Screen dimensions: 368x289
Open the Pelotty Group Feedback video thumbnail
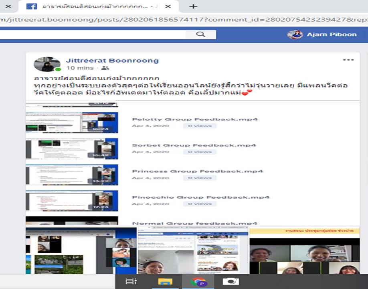tap(72, 122)
